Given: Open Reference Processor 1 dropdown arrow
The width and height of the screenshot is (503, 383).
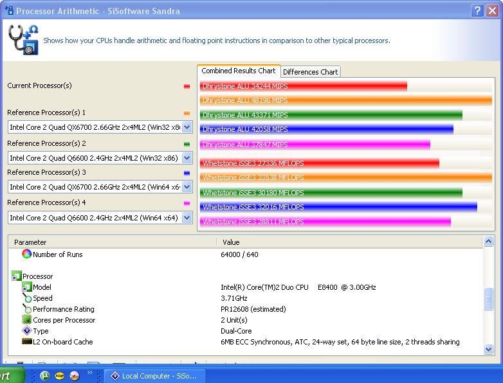Looking at the screenshot, I should [x=187, y=127].
